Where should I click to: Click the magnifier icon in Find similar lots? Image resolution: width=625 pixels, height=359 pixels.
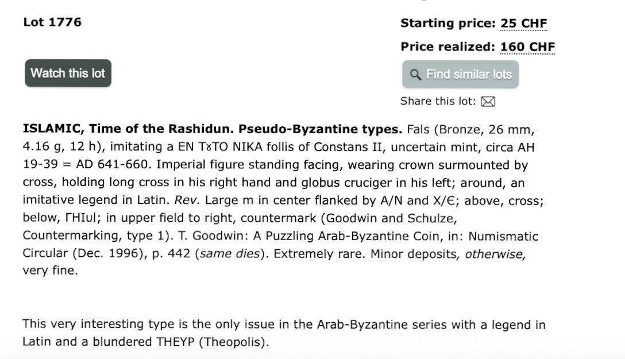click(x=415, y=75)
